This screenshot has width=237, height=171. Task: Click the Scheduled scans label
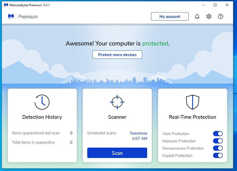click(x=102, y=133)
